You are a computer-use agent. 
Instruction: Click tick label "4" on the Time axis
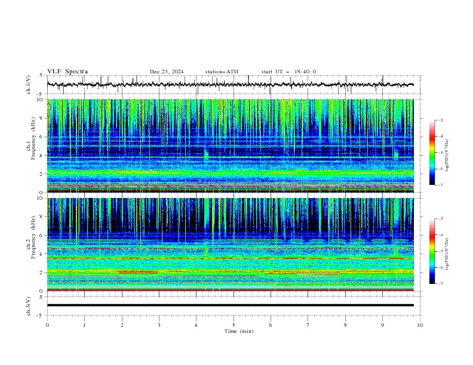(196, 325)
